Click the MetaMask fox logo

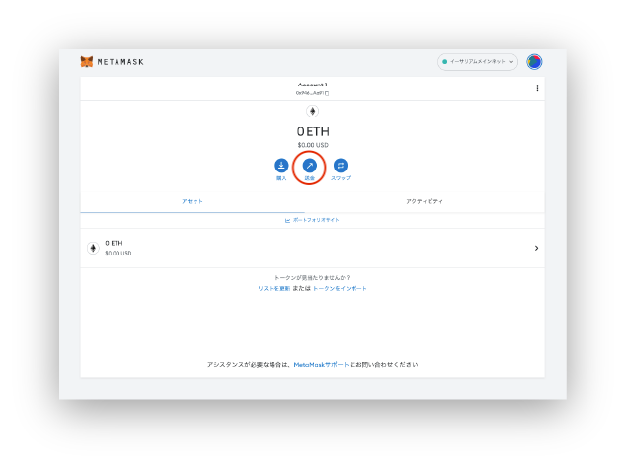[x=87, y=62]
